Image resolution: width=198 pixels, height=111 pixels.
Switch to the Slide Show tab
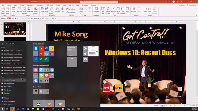click(x=49, y=5)
